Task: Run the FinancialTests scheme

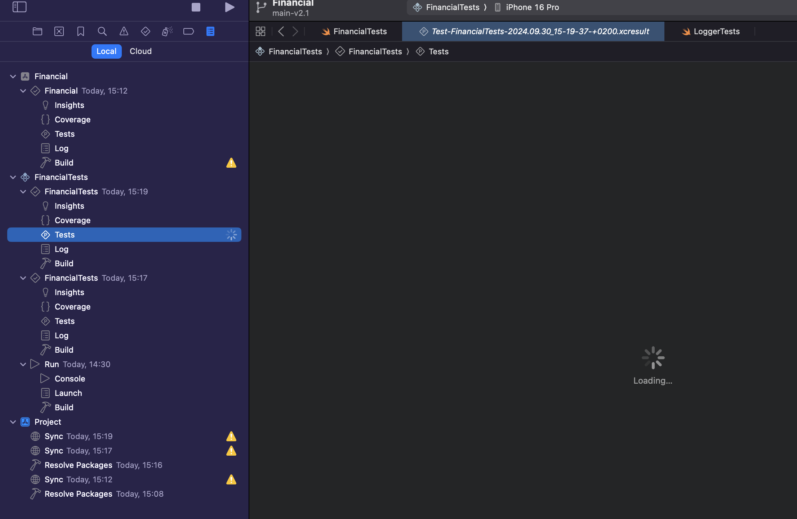Action: [x=230, y=7]
